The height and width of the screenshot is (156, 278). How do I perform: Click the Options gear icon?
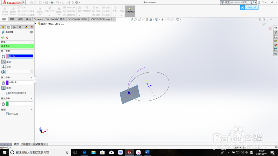click(x=77, y=2)
